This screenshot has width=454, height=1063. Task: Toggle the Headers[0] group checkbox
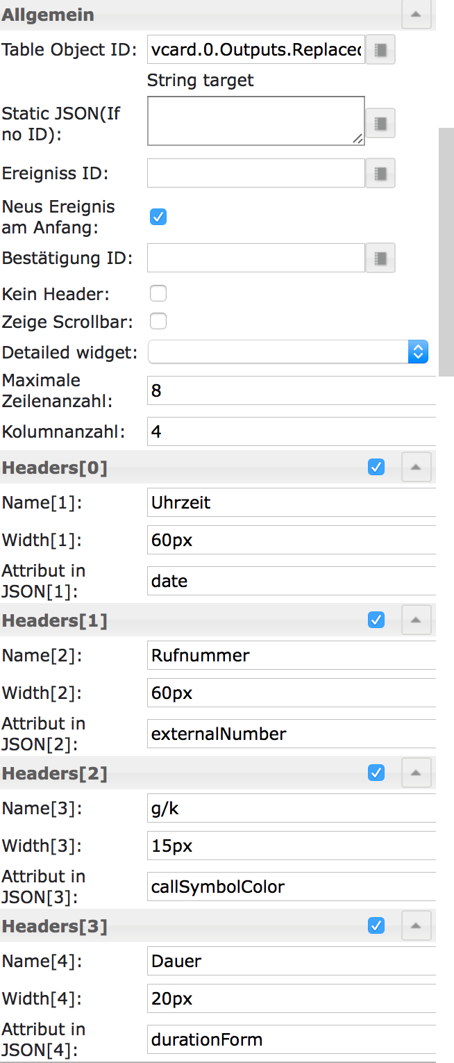(376, 467)
